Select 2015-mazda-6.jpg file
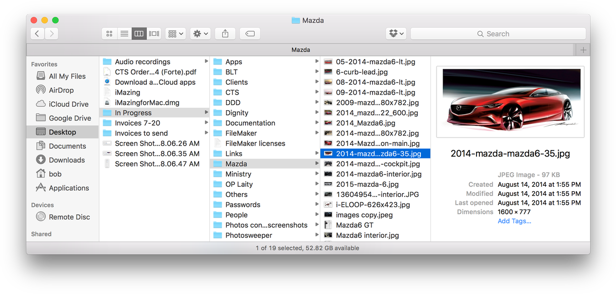The width and height of the screenshot is (616, 294). (376, 184)
